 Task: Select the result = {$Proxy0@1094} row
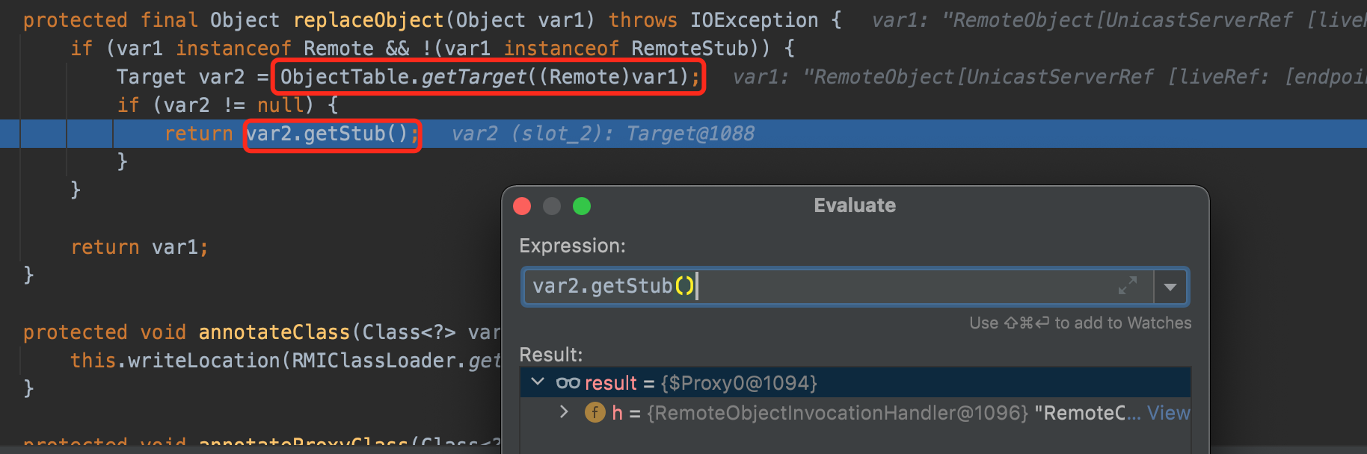coord(748,383)
